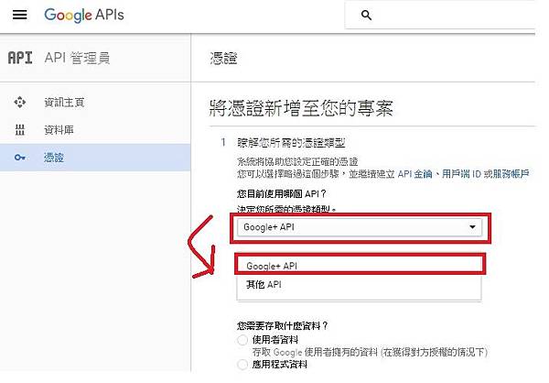Viewport: 549px width, 383px height.
Task: Open the API 金鑰 link
Action: 414,173
